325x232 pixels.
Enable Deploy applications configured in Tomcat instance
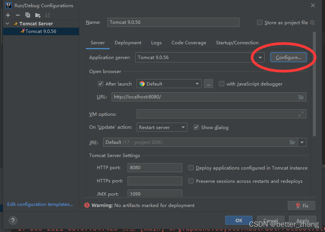tap(191, 168)
